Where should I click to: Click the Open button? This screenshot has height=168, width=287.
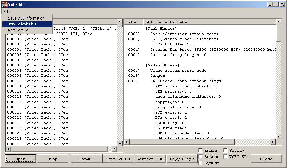pos(21,159)
